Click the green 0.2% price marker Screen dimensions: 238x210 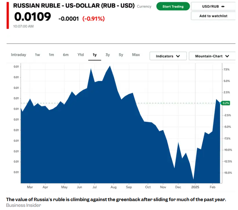226,103
